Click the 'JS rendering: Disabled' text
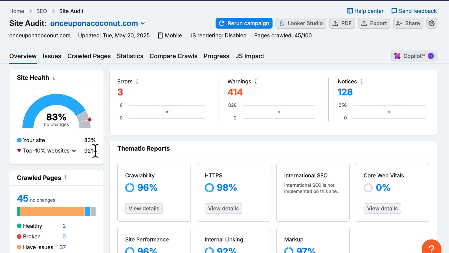This screenshot has width=449, height=253. tap(218, 35)
